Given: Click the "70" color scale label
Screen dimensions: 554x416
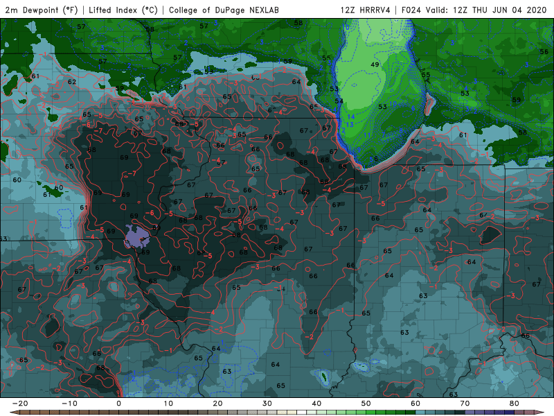Looking at the screenshot, I should 465,404.
